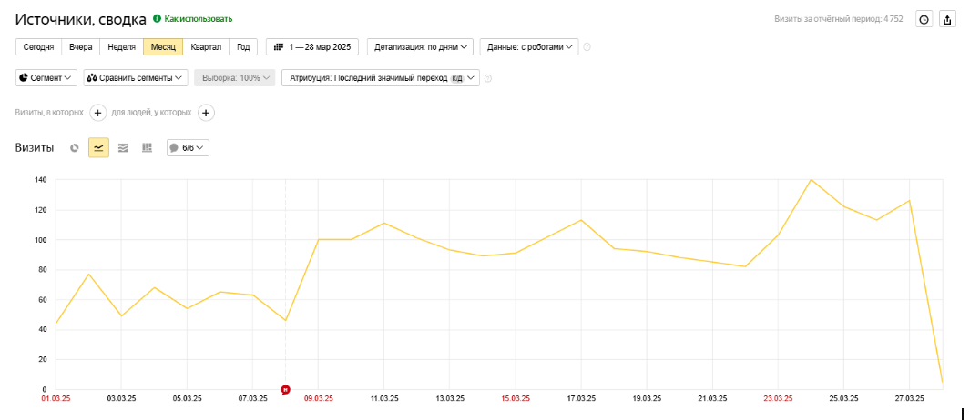970x420 pixels.
Task: Switch to the line chart view icon
Action: [x=99, y=147]
